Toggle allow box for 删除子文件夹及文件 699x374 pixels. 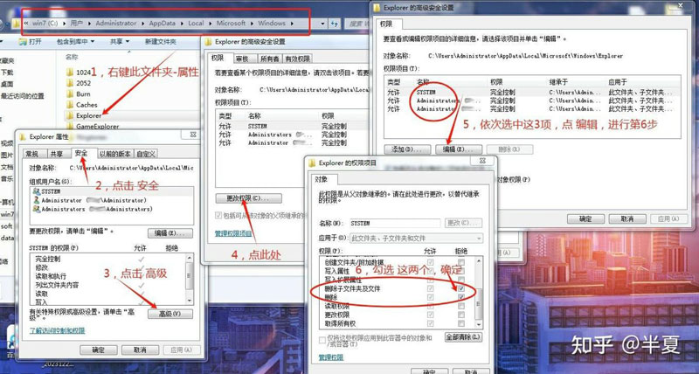point(430,289)
